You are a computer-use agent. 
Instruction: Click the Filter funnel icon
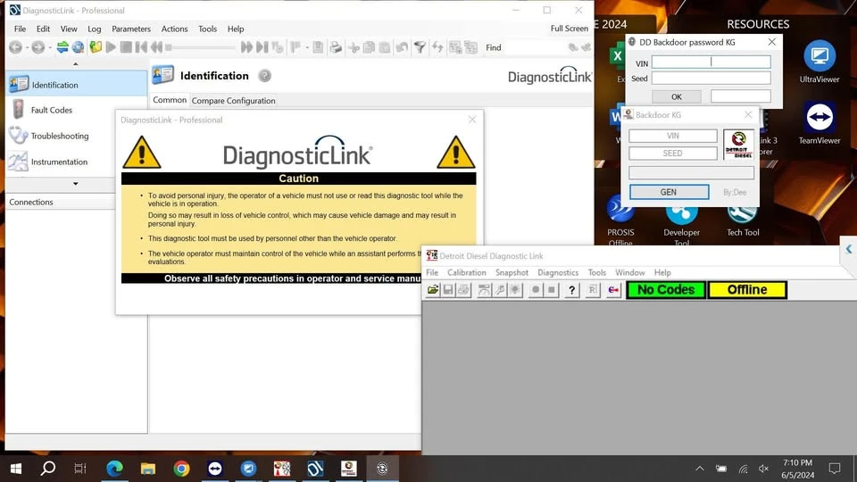coord(420,47)
